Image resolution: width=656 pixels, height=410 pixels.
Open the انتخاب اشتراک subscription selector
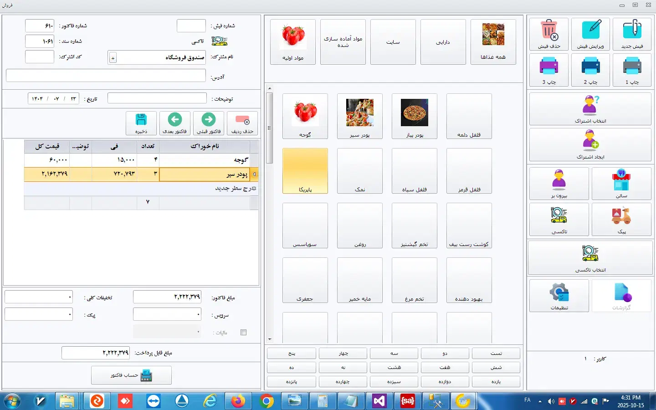(x=589, y=108)
